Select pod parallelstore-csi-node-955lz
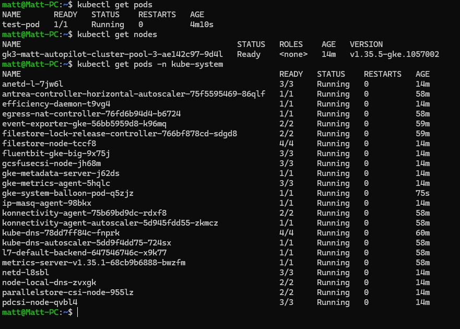Screen dimensions: 460x329 coord(68,292)
